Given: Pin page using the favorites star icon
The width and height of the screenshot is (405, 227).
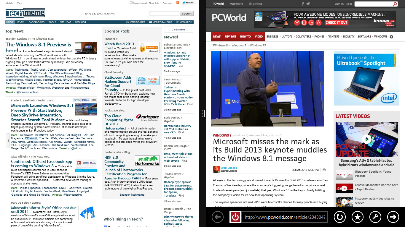Looking at the screenshot, I should pyautogui.click(x=357, y=217).
